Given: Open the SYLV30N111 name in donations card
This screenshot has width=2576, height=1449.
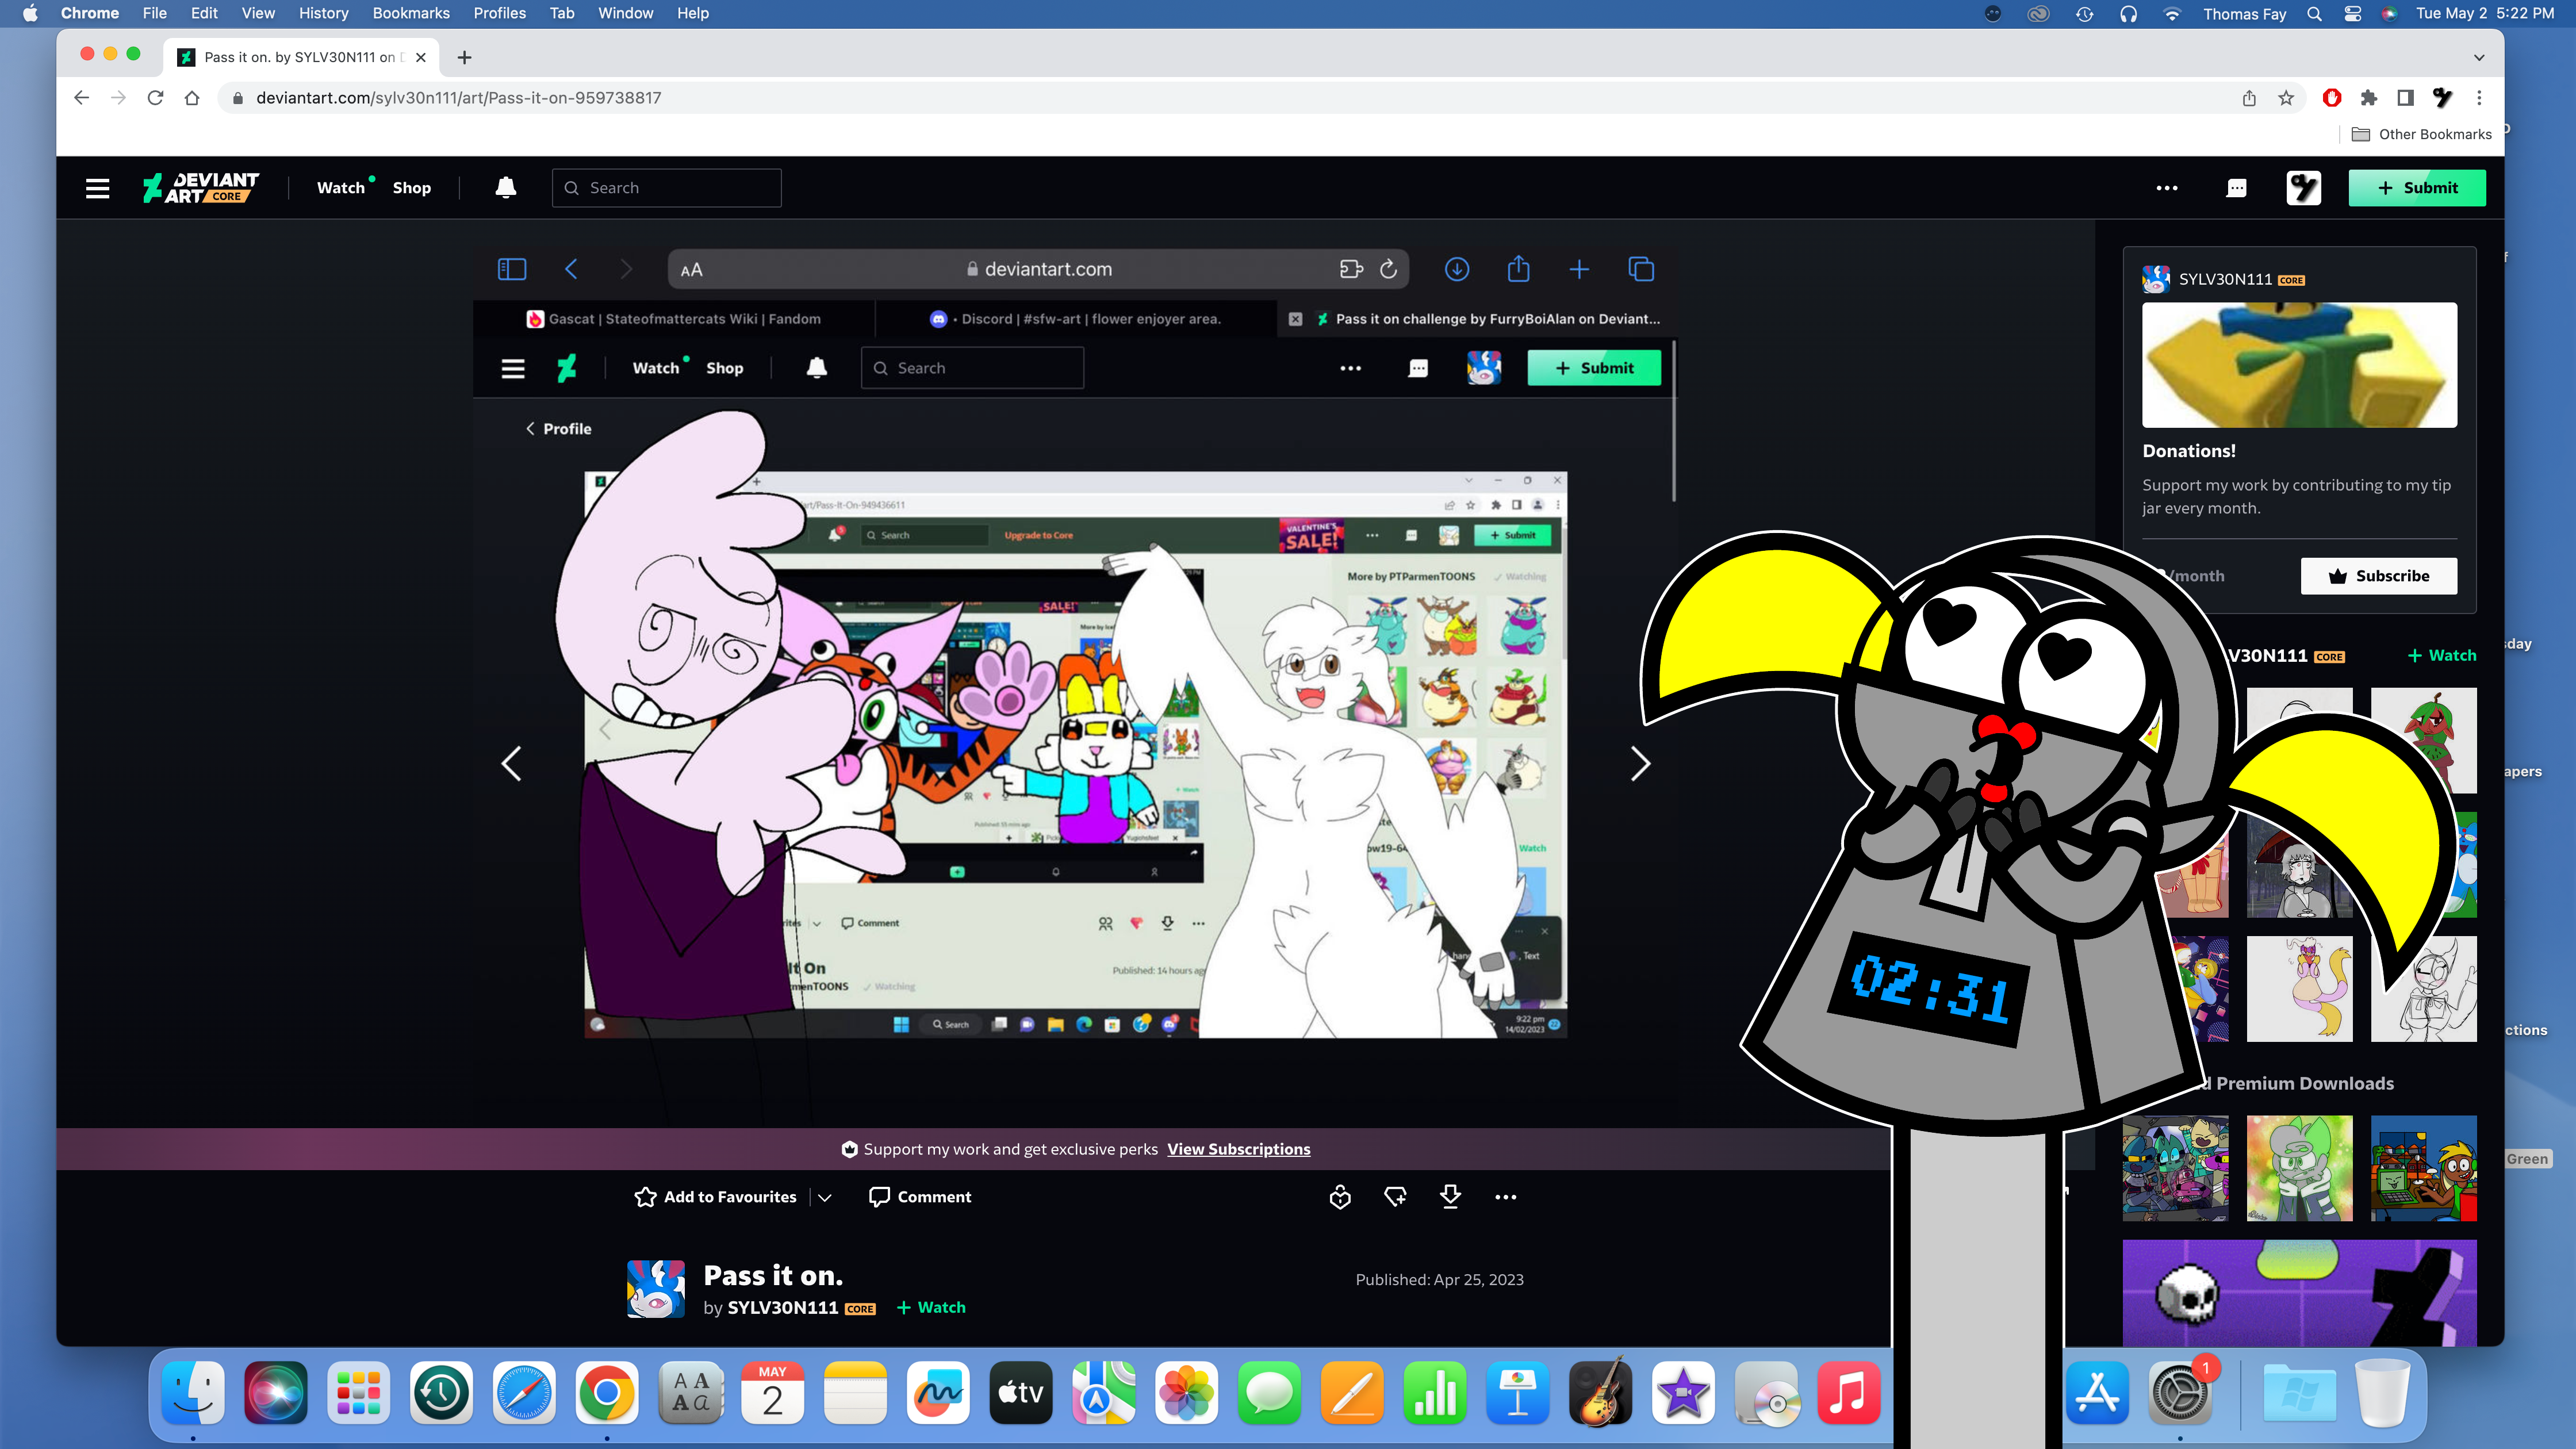Looking at the screenshot, I should 2225,279.
